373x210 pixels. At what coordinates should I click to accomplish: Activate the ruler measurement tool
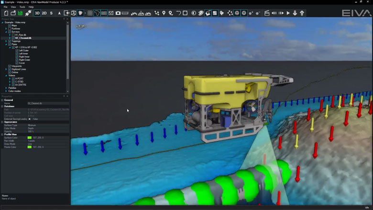(125, 13)
